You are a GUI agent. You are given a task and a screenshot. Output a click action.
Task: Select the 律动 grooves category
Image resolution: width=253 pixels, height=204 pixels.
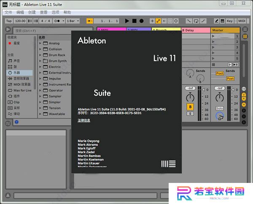(x=20, y=114)
